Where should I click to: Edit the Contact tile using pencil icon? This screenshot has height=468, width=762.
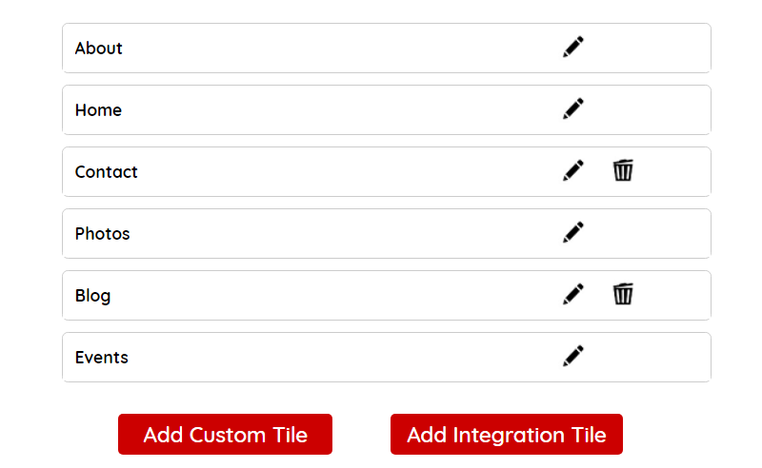(573, 170)
